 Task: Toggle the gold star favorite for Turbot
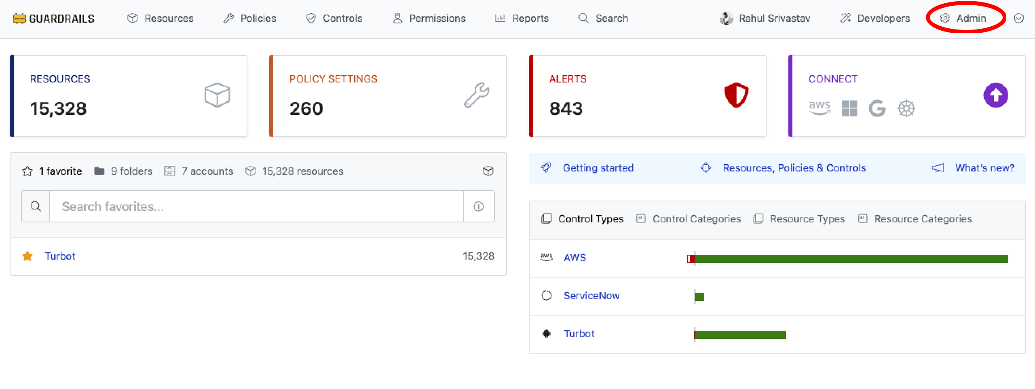(x=27, y=256)
